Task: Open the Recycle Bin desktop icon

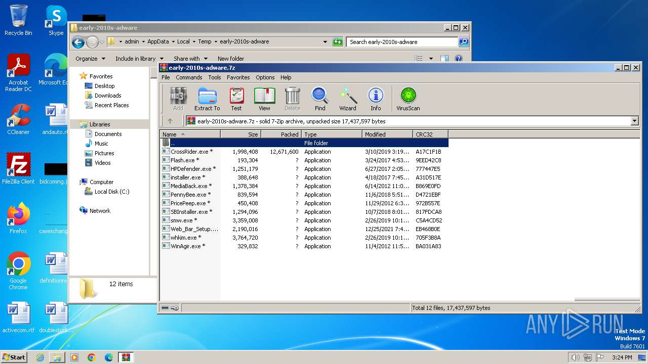Action: coord(18,20)
